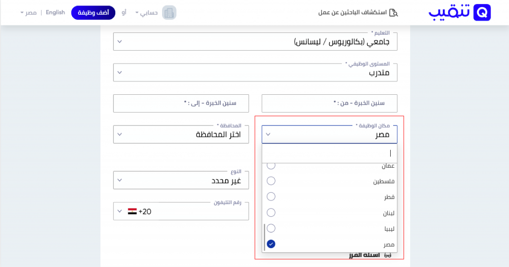Open the country (مصر) menu in header
This screenshot has height=267, width=509.
pyautogui.click(x=28, y=12)
